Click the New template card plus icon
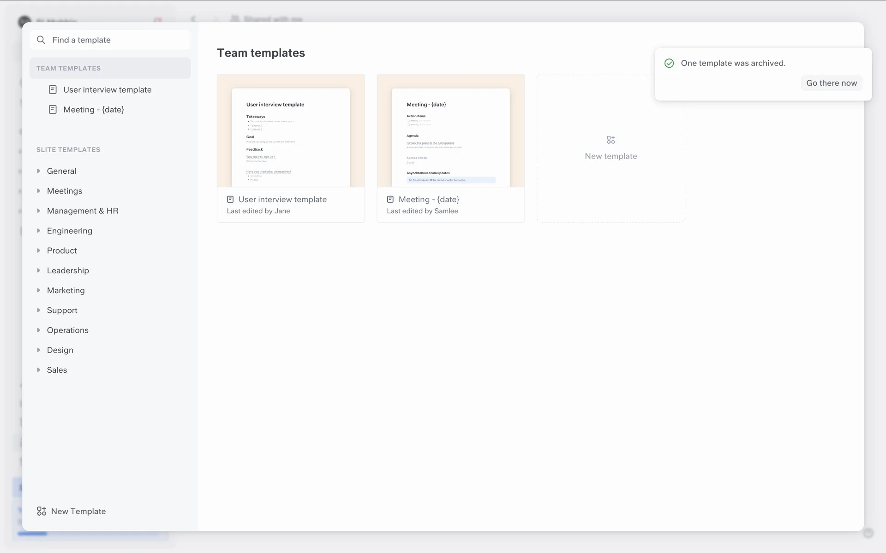 click(x=611, y=140)
